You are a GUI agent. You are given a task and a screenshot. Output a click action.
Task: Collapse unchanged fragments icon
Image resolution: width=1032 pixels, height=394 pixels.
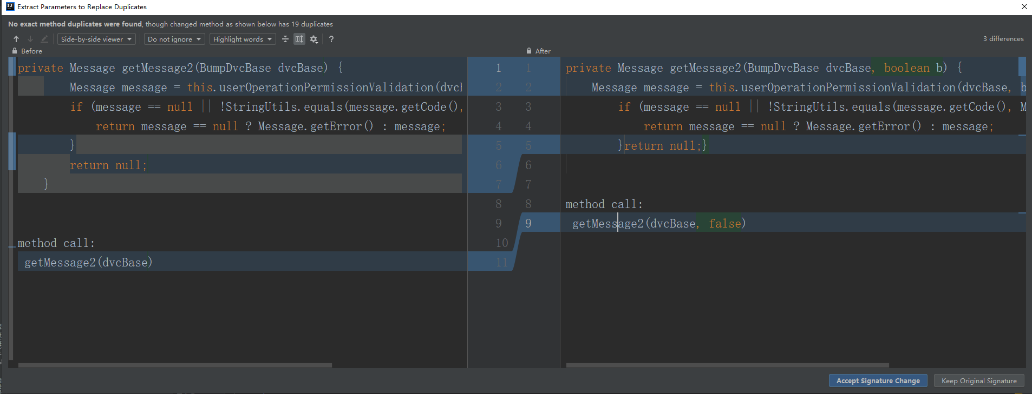pyautogui.click(x=285, y=39)
